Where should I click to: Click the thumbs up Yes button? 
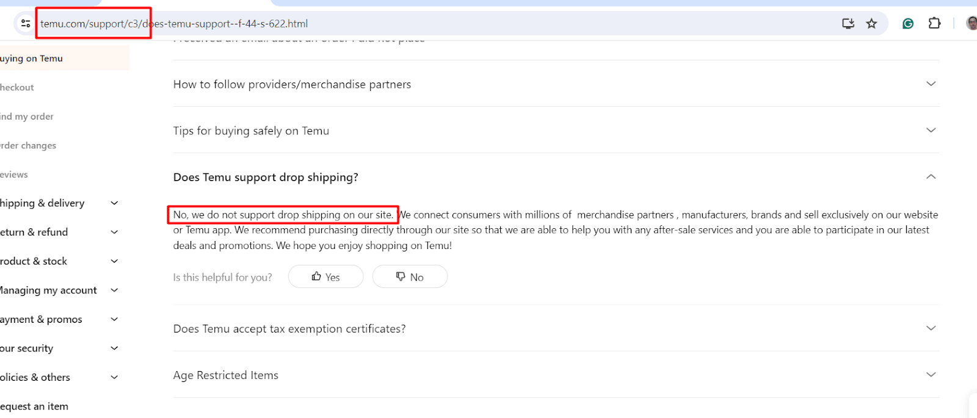click(325, 276)
